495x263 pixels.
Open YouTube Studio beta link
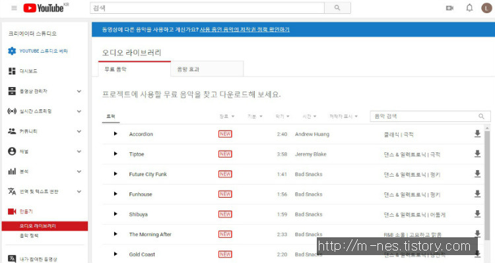[x=44, y=51]
